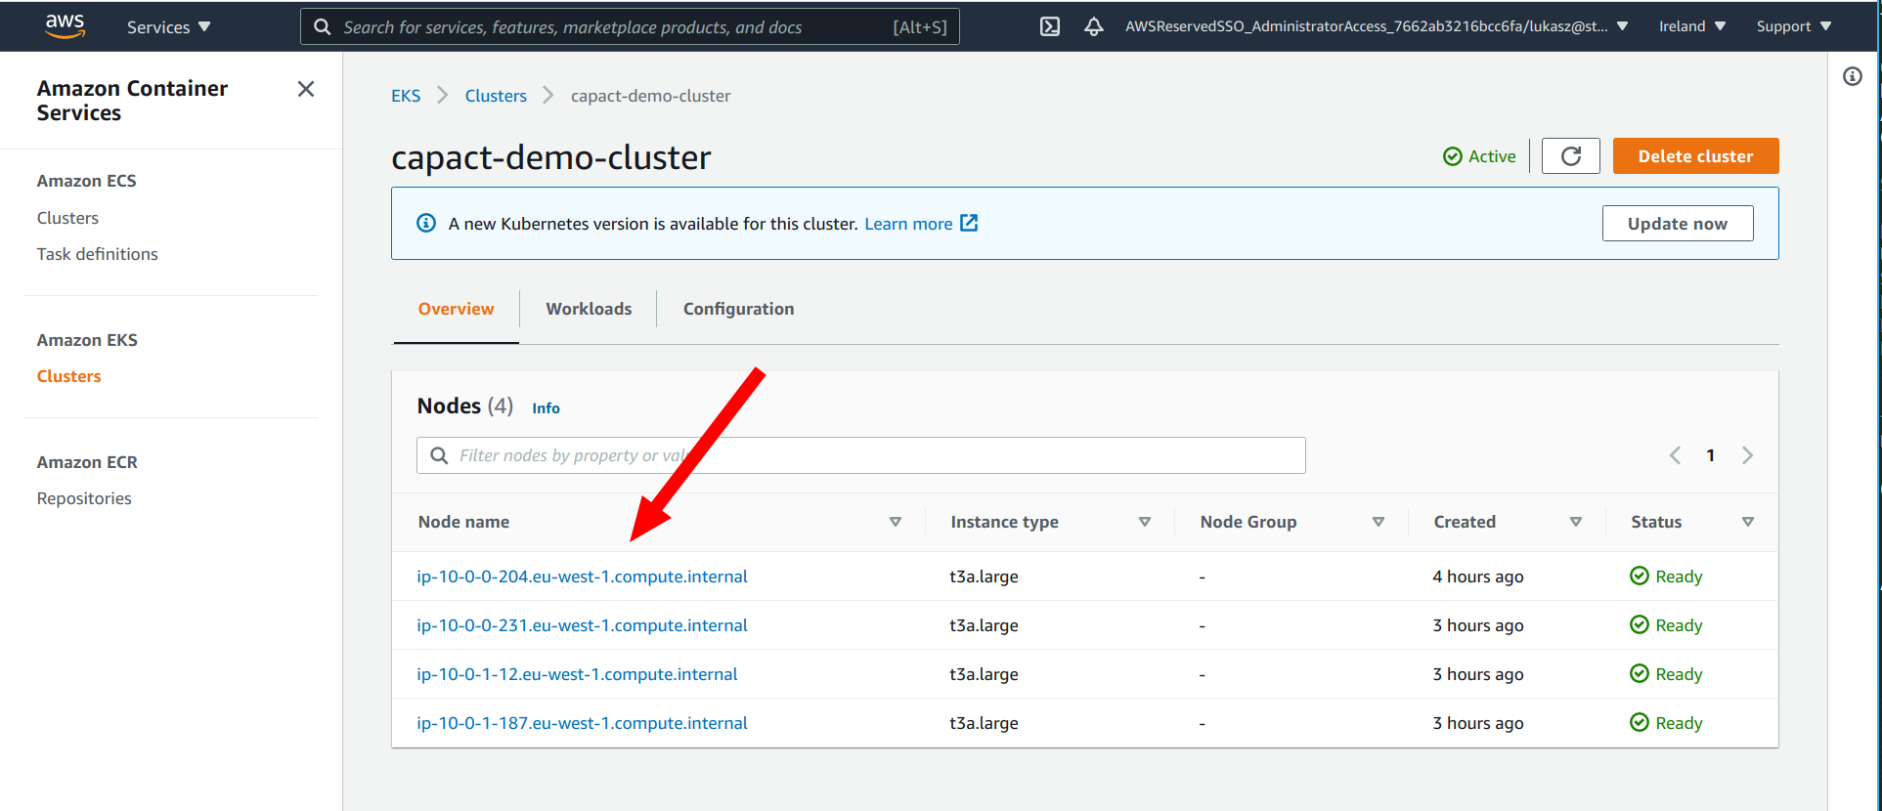
Task: Close the Amazon Container Services sidebar
Action: coord(306,89)
